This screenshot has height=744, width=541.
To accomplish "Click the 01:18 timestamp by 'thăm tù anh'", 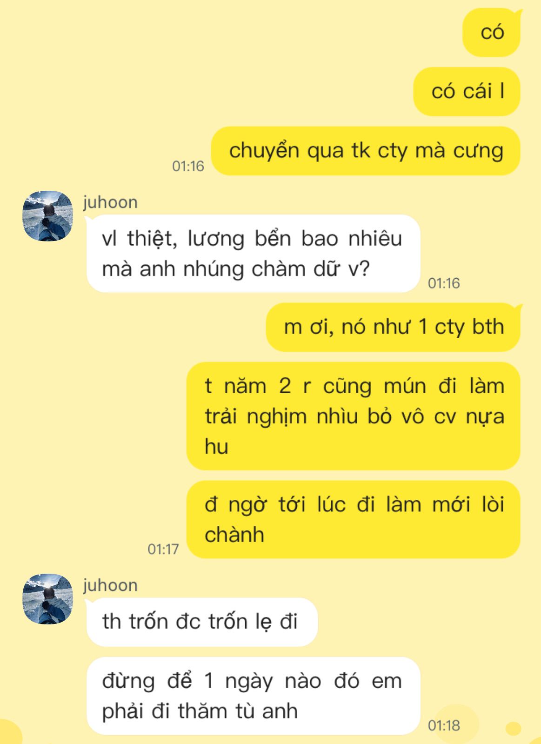I will pos(444,725).
